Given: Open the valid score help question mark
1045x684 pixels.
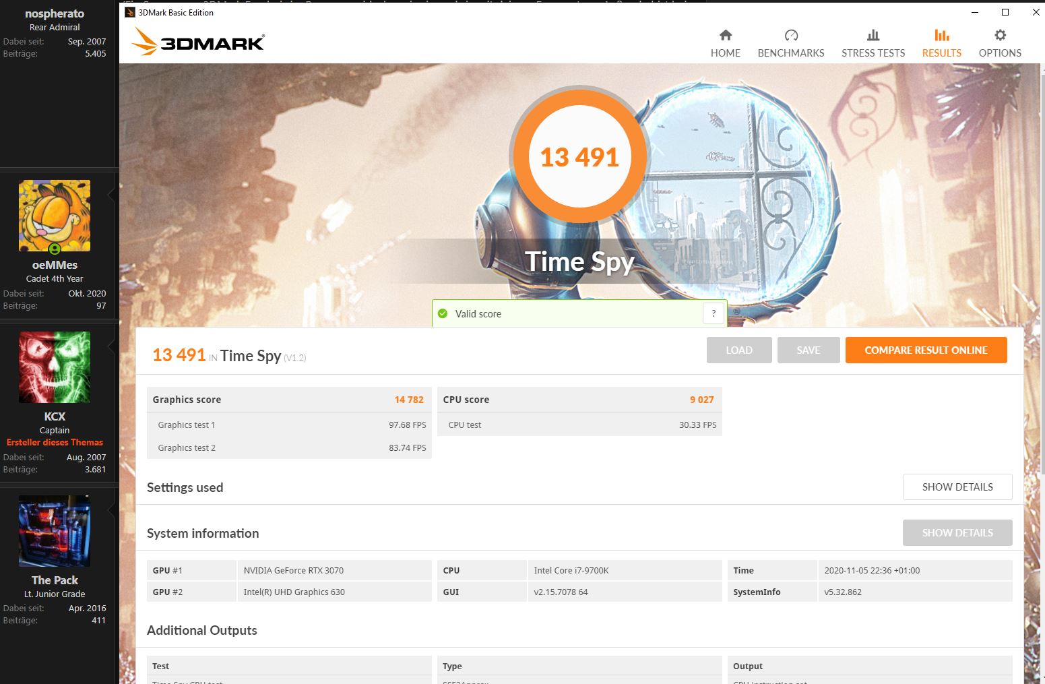Looking at the screenshot, I should 714,313.
